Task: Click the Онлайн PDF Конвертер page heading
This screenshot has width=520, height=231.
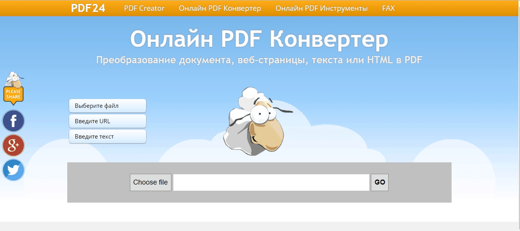Action: [259, 39]
